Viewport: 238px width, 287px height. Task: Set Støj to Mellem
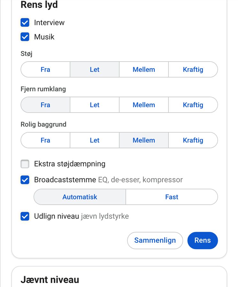pos(144,70)
